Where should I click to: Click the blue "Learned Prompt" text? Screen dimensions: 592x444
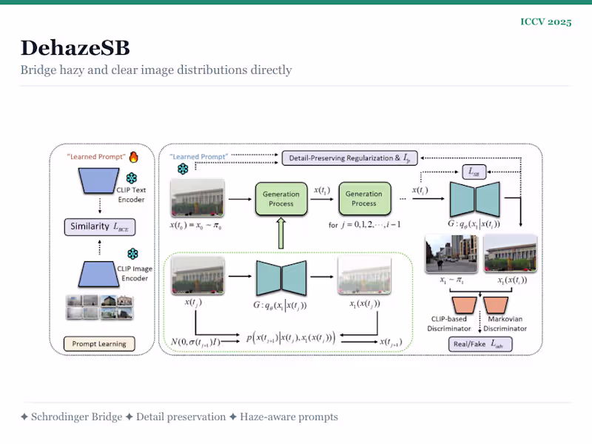tap(199, 156)
